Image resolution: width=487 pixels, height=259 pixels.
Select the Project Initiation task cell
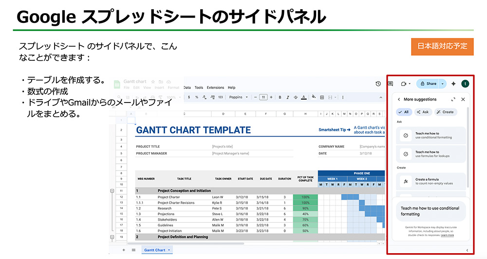click(169, 231)
